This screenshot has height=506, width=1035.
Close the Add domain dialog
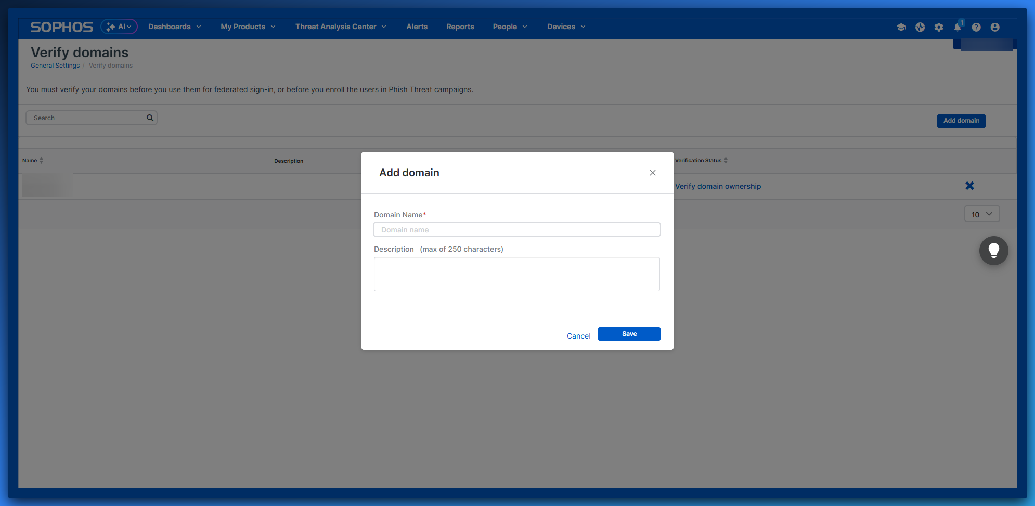click(x=652, y=173)
